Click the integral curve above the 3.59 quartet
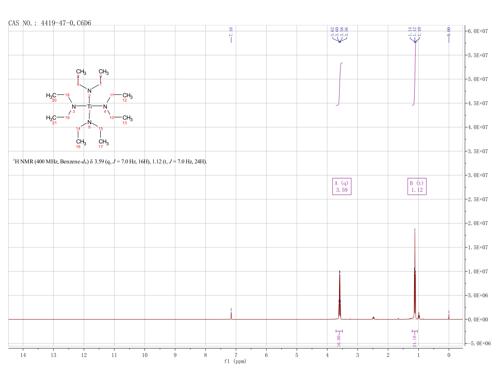This screenshot has height=390, width=504. coord(340,84)
